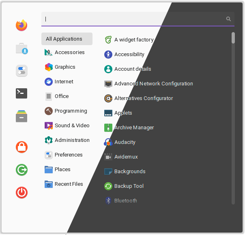Click the A widget factory foot icon
Viewport: 245px width, 235px height.
(108, 40)
